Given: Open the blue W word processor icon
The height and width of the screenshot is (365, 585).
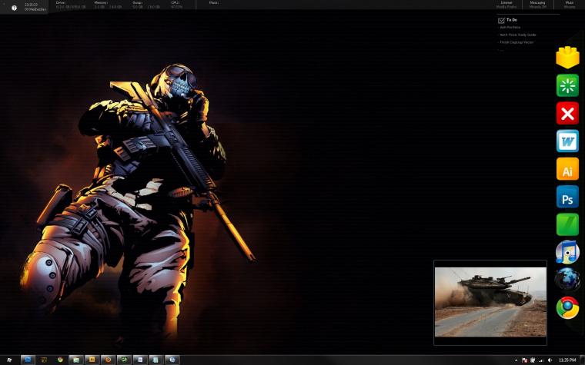Looking at the screenshot, I should tap(567, 141).
